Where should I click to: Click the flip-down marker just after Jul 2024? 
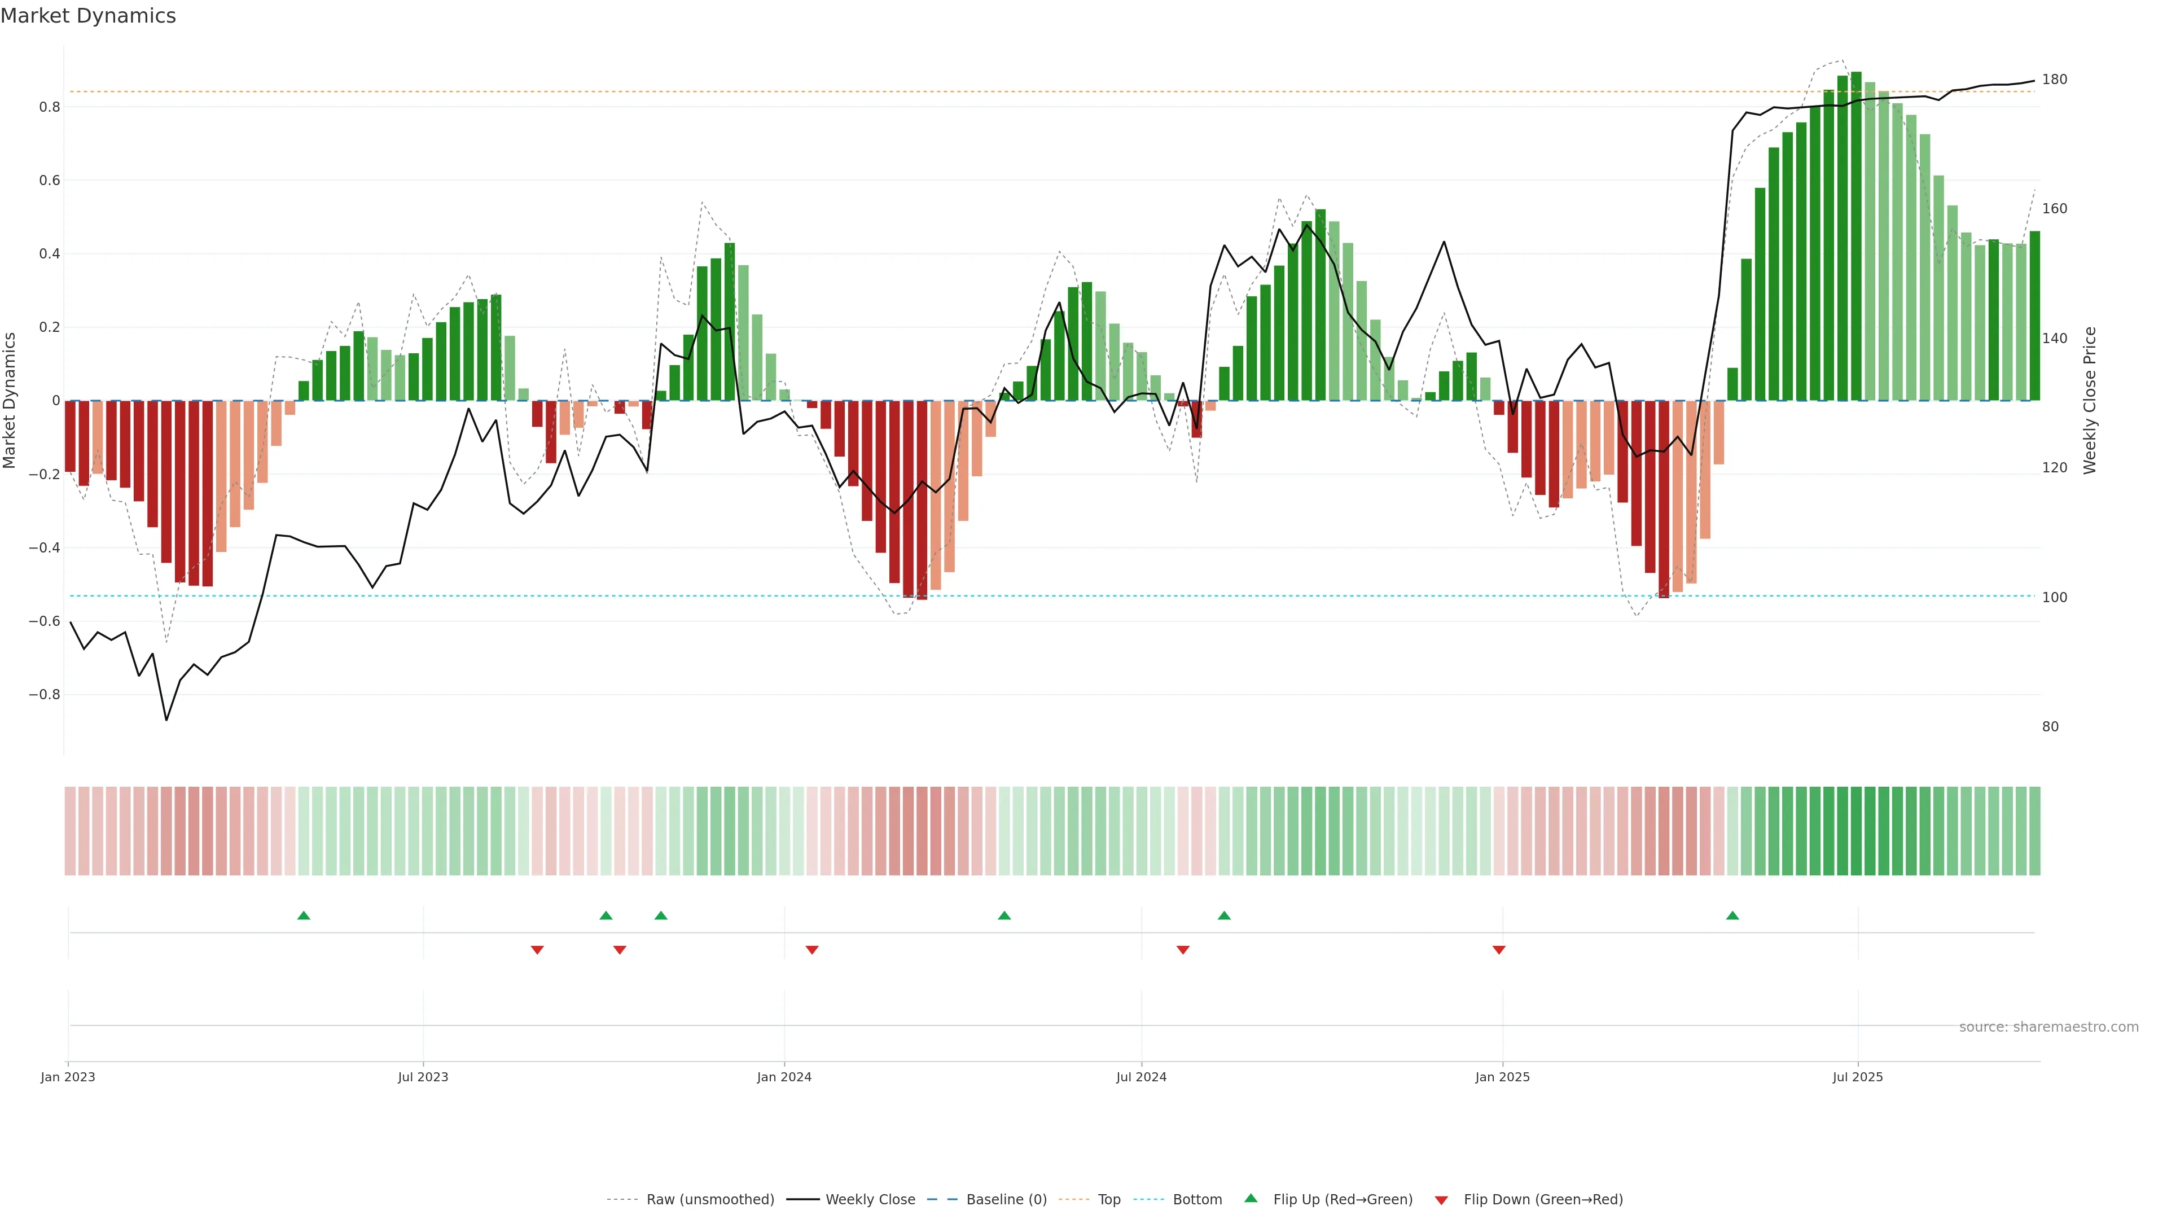click(x=1183, y=950)
